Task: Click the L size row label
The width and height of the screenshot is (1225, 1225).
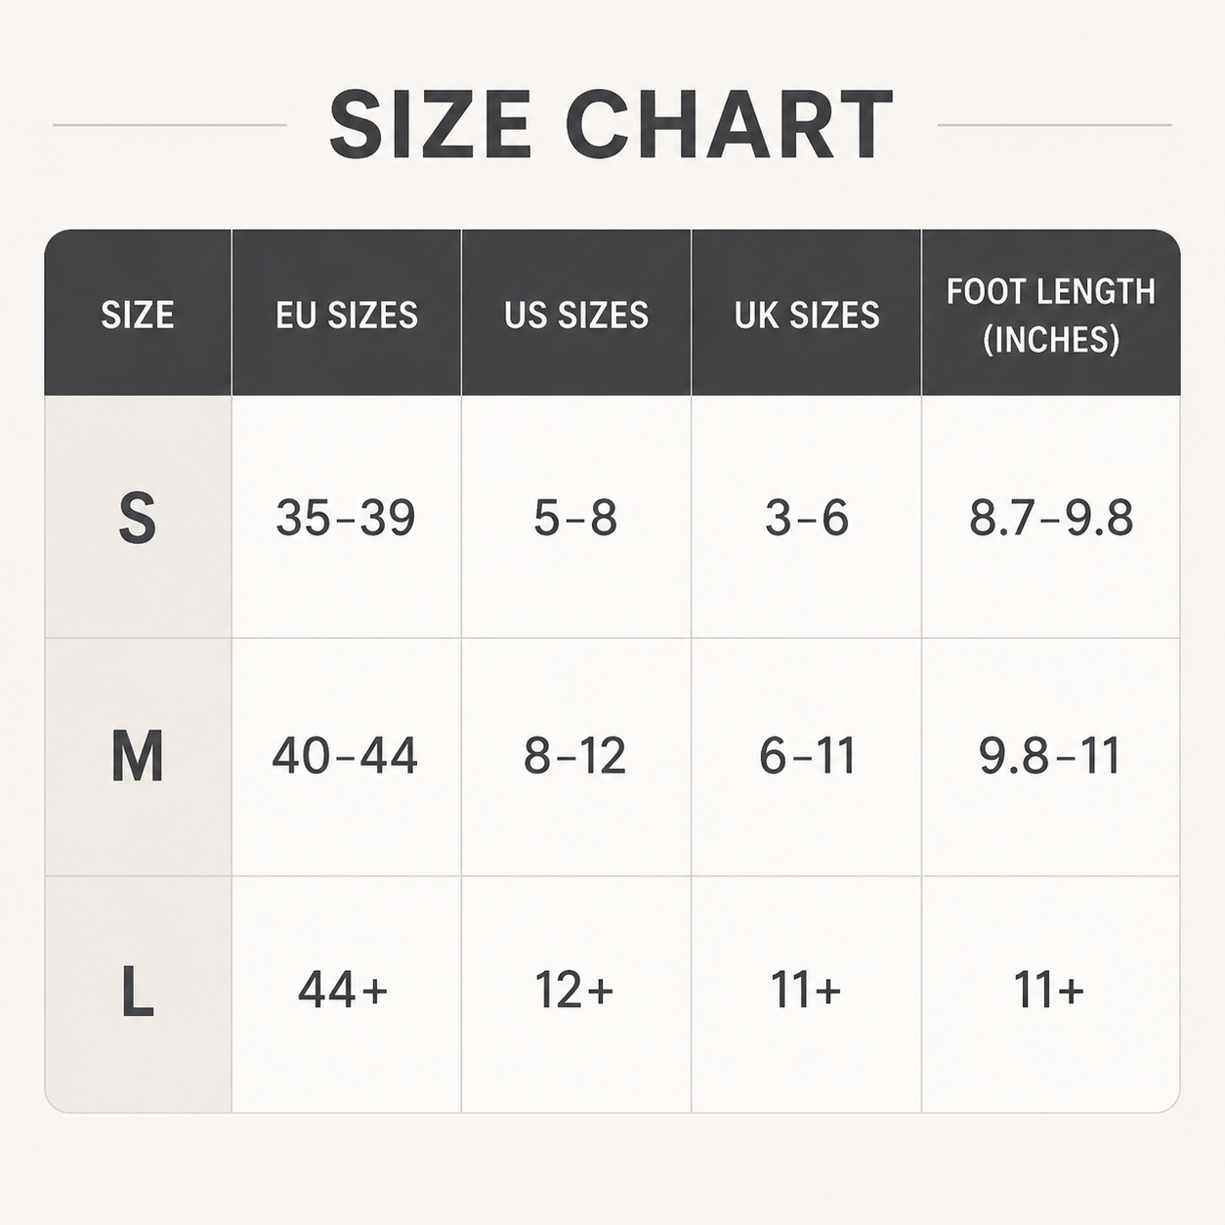Action: pos(138,992)
